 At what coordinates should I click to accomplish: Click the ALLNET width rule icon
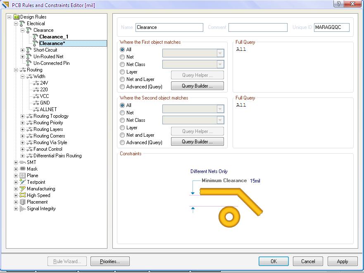pos(36,109)
